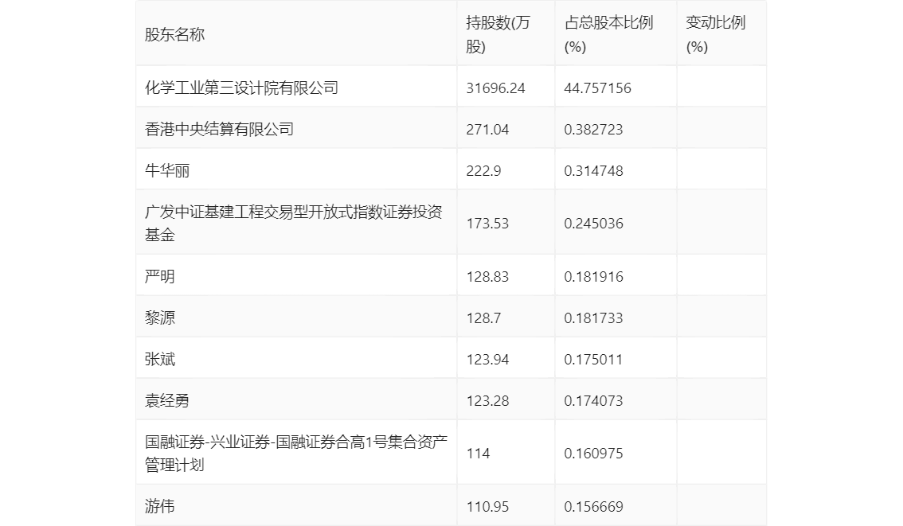This screenshot has height=526, width=903.
Task: Select shareholder name 严明
Action: [159, 277]
